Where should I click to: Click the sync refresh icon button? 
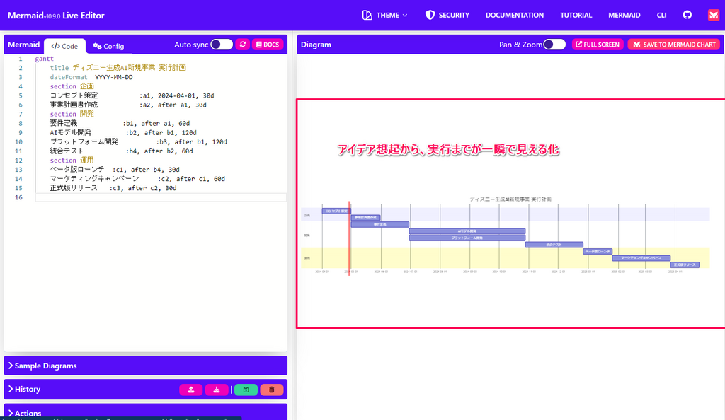click(243, 45)
